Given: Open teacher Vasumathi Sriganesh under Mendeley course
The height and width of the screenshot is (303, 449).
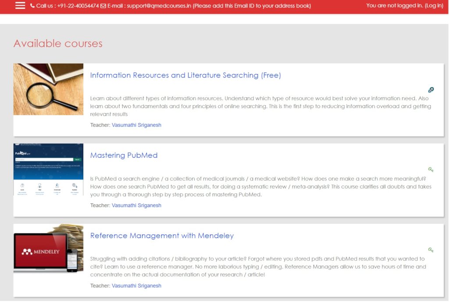Looking at the screenshot, I should pos(136,285).
